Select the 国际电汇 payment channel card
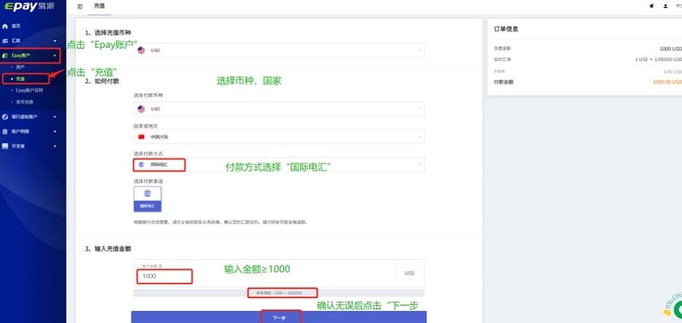 click(147, 199)
